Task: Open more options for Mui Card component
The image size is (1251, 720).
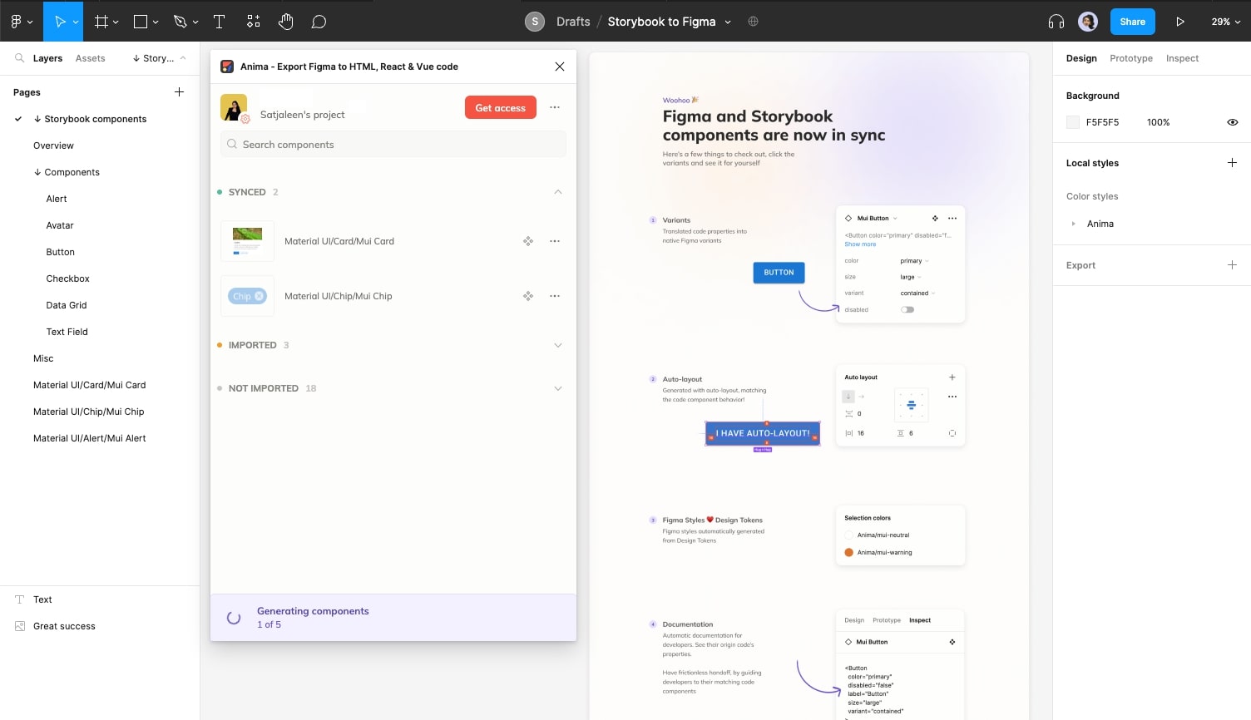Action: pyautogui.click(x=555, y=241)
